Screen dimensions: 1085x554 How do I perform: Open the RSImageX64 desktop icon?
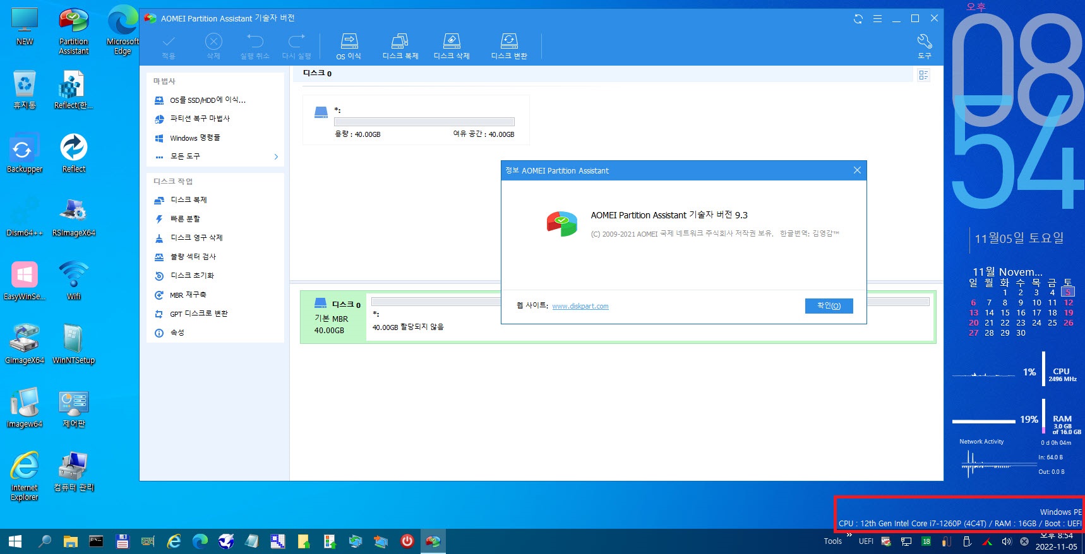[x=73, y=216]
